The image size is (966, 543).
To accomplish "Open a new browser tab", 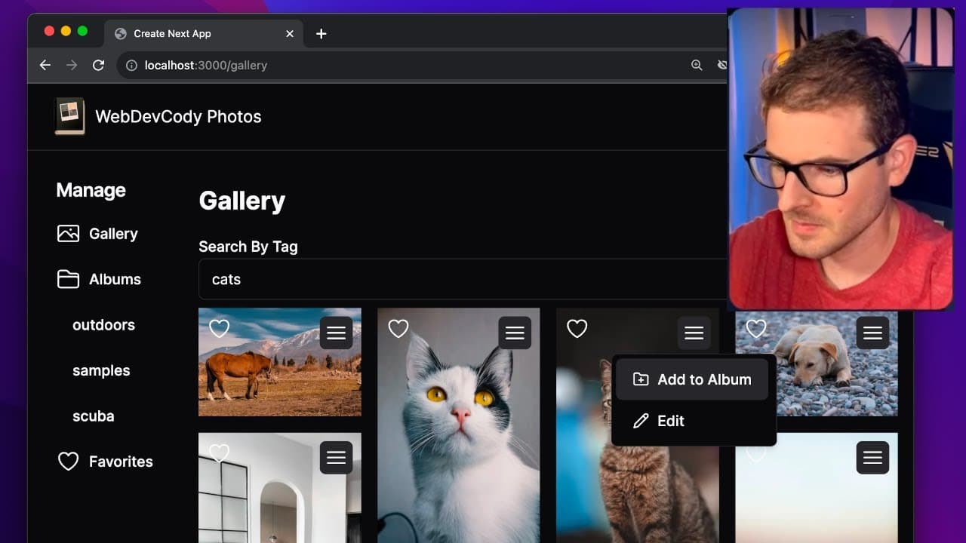I will pyautogui.click(x=321, y=34).
